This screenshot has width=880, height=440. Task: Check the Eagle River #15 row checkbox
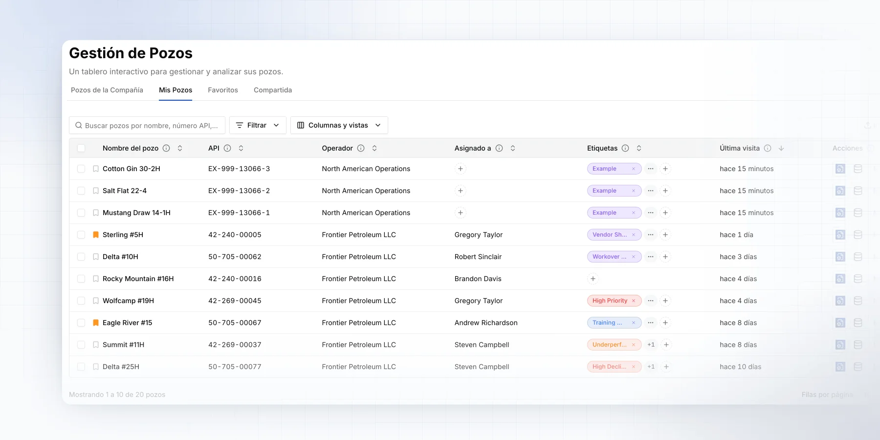(x=81, y=323)
